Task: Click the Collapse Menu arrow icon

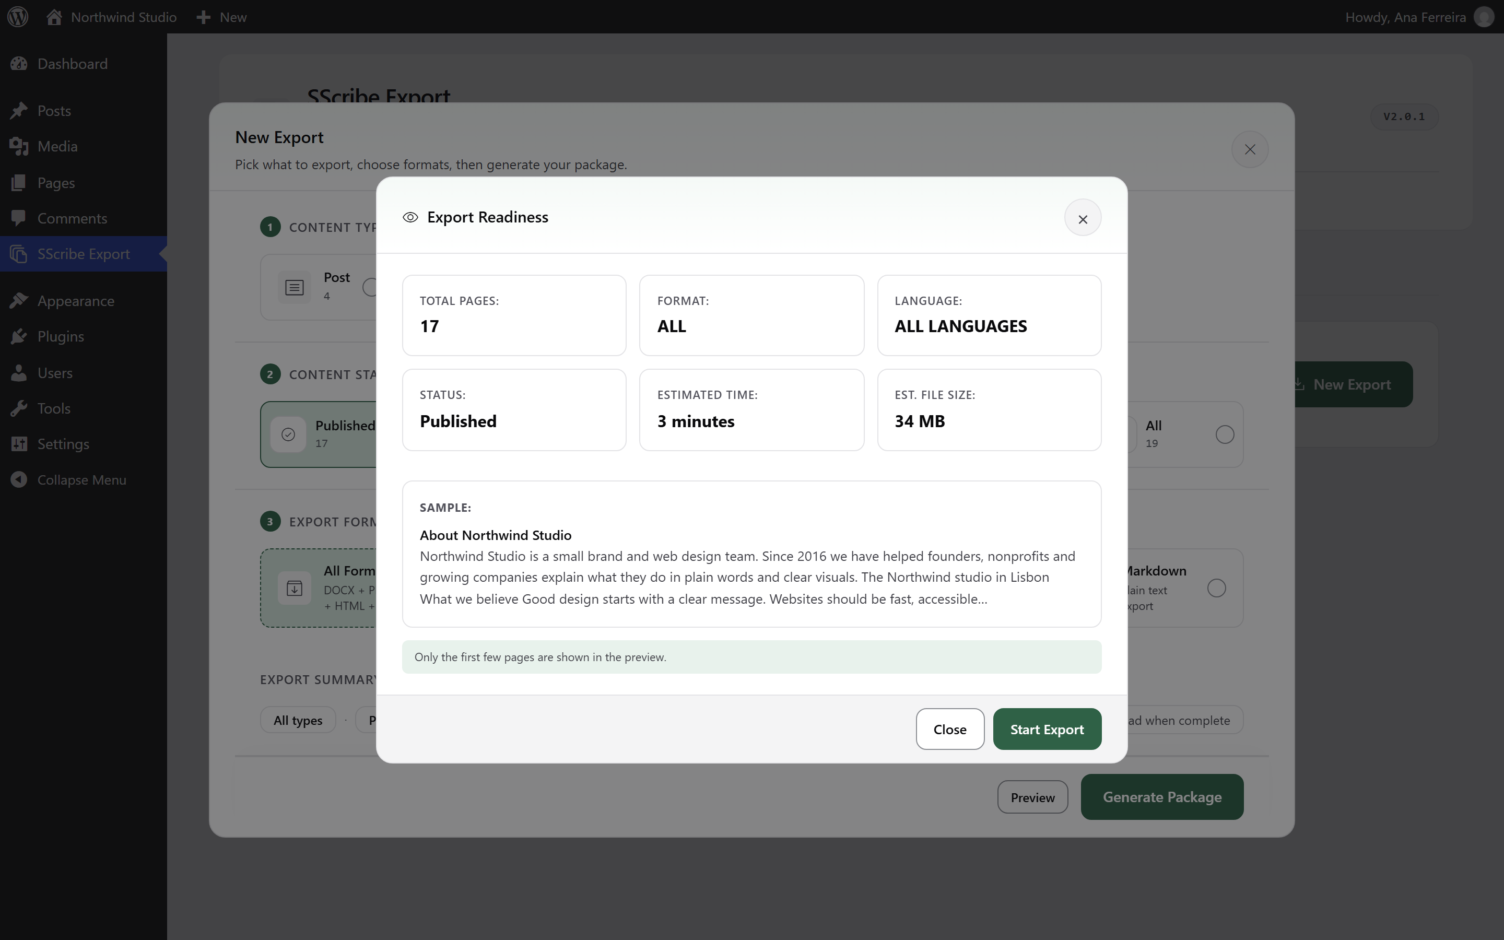Action: pyautogui.click(x=19, y=479)
